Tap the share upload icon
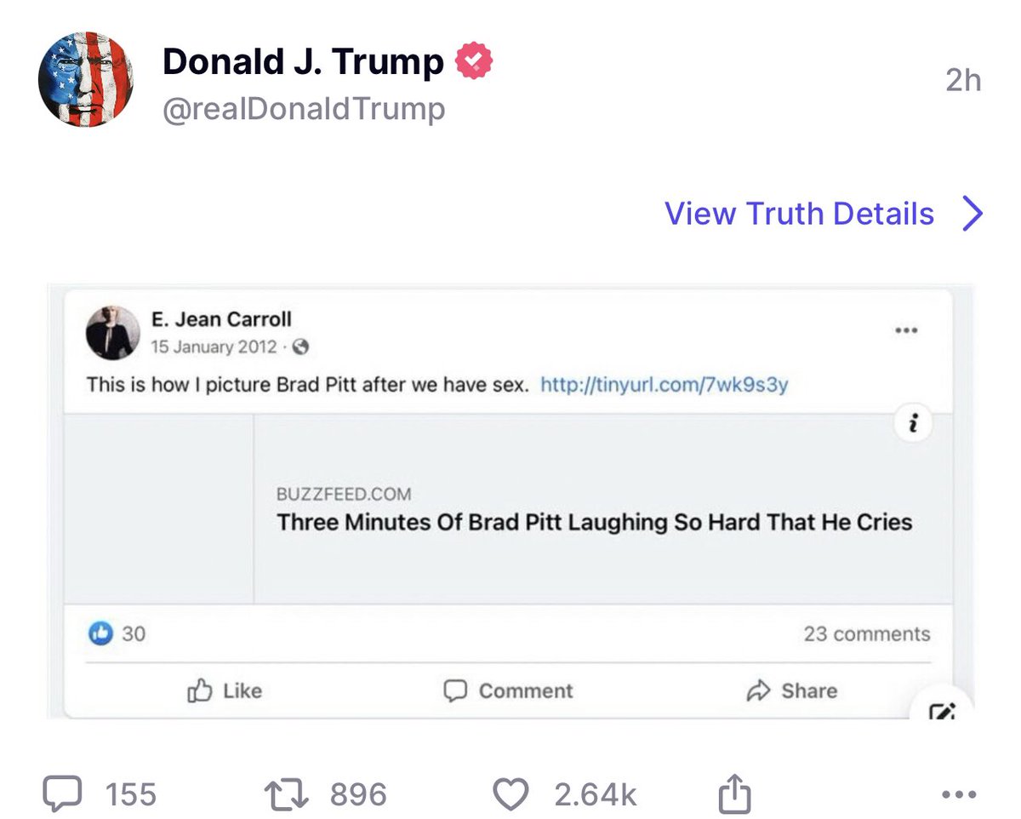This screenshot has height=819, width=1021. [735, 793]
